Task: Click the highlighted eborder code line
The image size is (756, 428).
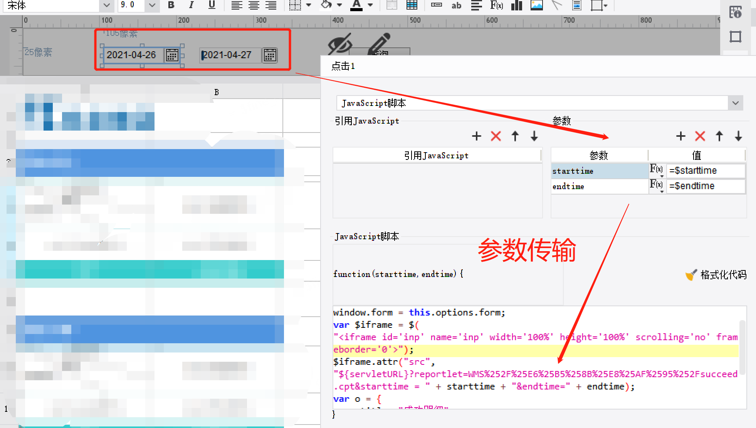Action: point(536,350)
